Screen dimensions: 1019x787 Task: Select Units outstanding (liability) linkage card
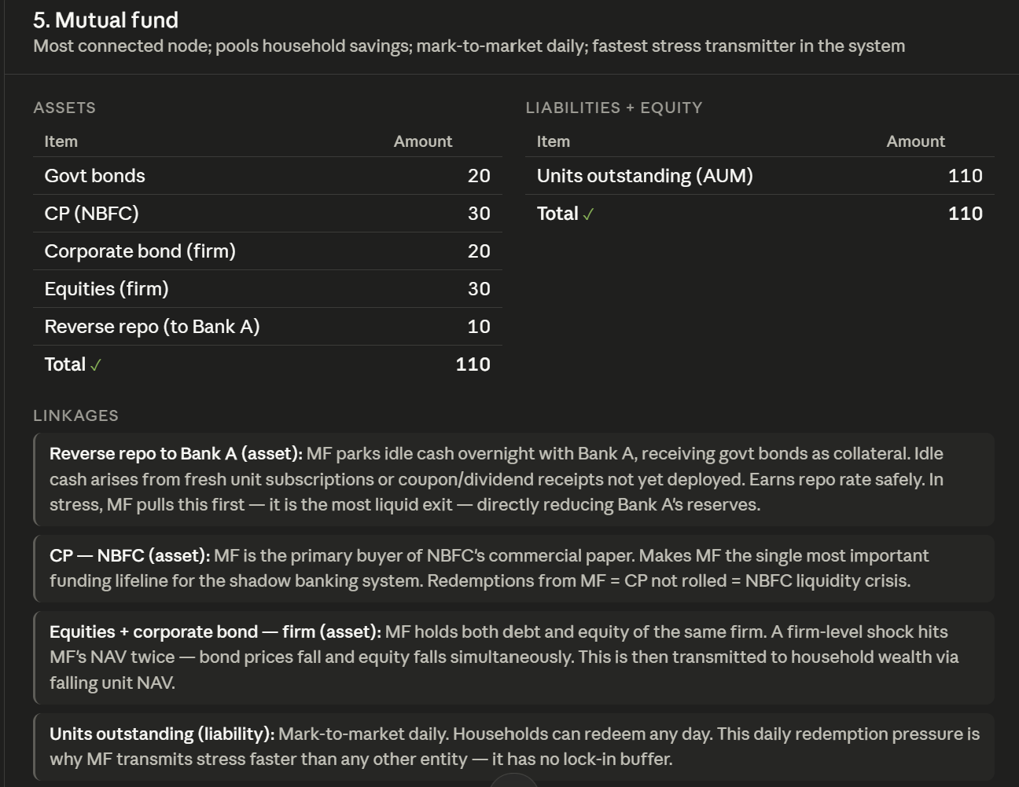(514, 747)
